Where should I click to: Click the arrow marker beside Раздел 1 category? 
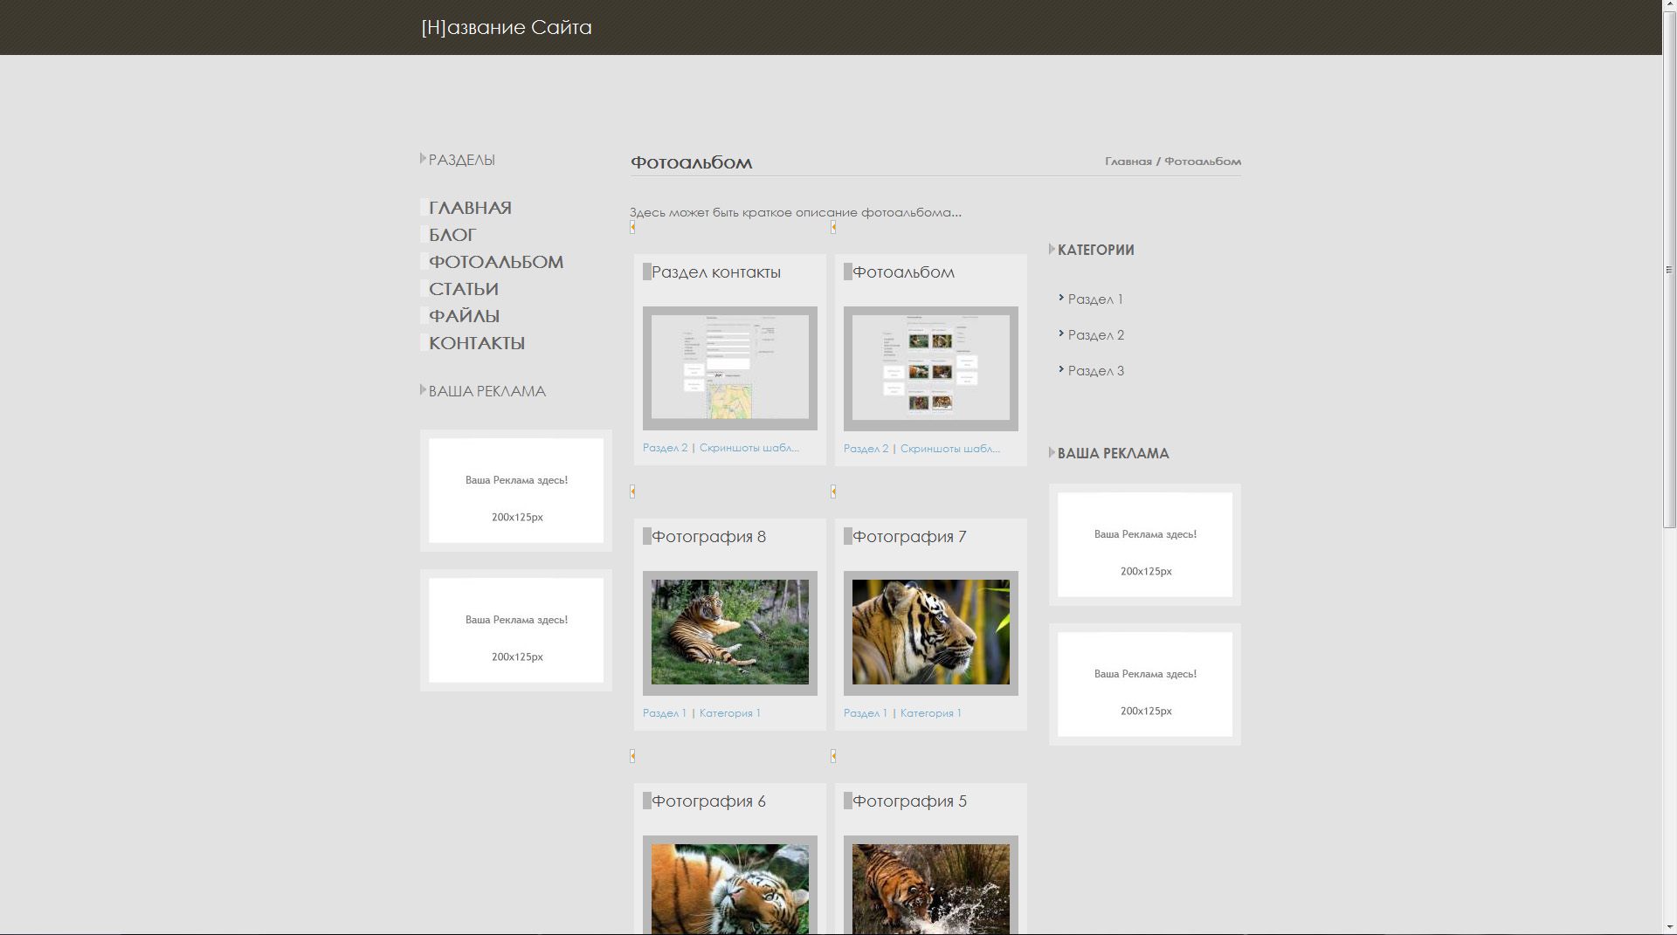click(x=1060, y=298)
